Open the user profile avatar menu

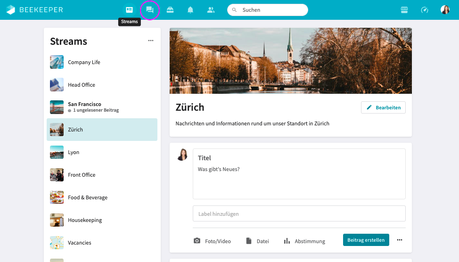[x=445, y=10]
